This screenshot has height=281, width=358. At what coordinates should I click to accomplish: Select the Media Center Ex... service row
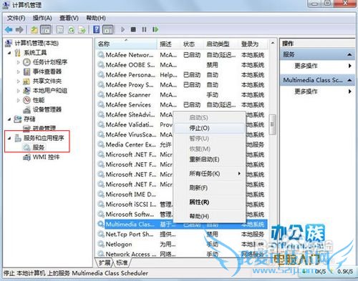coord(135,144)
